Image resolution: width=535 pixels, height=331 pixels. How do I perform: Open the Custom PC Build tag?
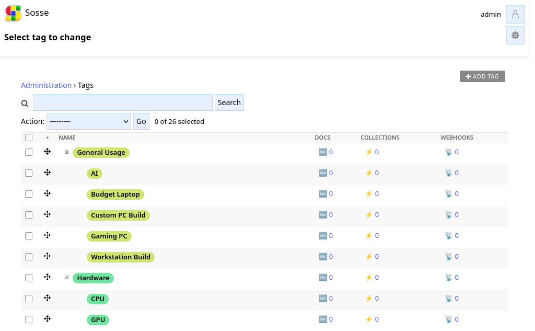pyautogui.click(x=118, y=215)
